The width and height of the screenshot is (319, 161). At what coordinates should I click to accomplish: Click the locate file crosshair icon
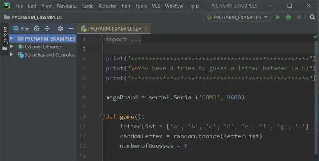[x=37, y=29]
